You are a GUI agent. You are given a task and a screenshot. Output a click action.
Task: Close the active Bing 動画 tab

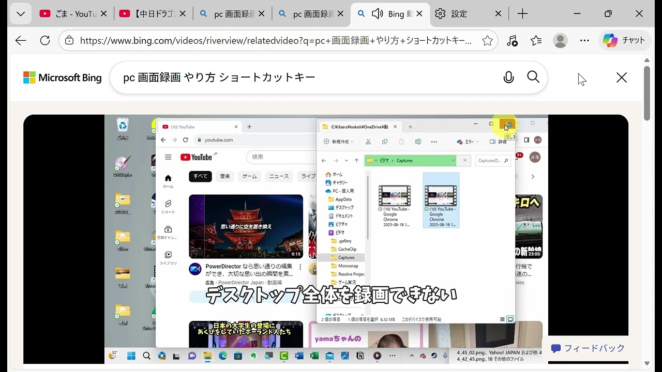point(419,14)
